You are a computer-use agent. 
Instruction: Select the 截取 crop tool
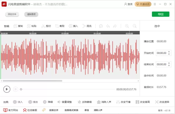click(60, 26)
